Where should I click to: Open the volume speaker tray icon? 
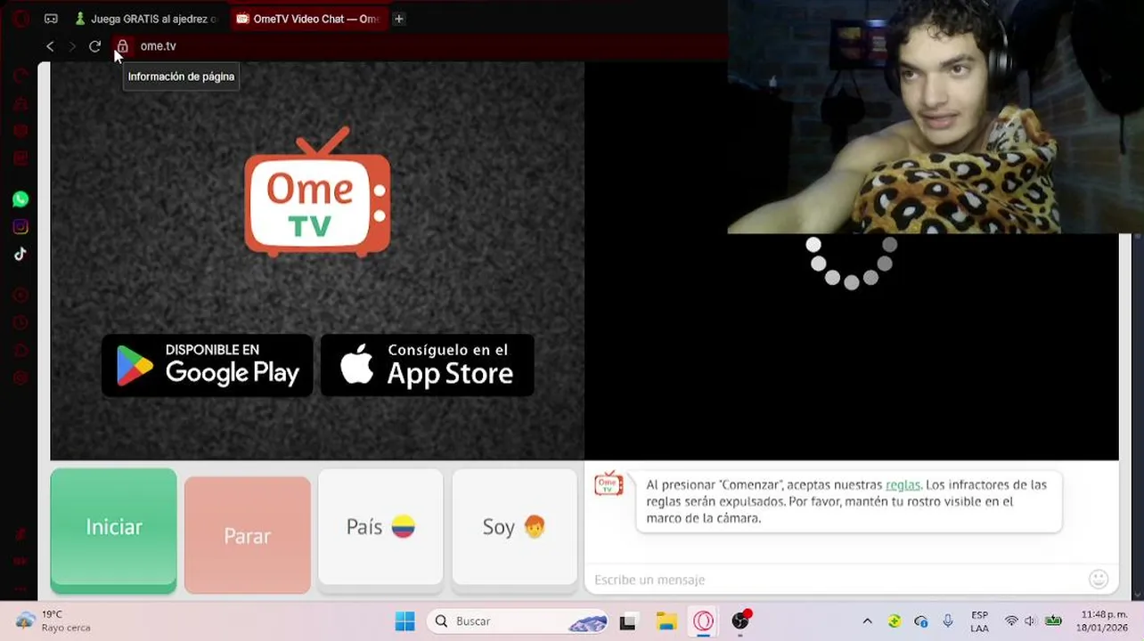[x=1031, y=621]
